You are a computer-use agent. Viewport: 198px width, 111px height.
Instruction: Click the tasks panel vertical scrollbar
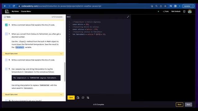tap(65, 72)
